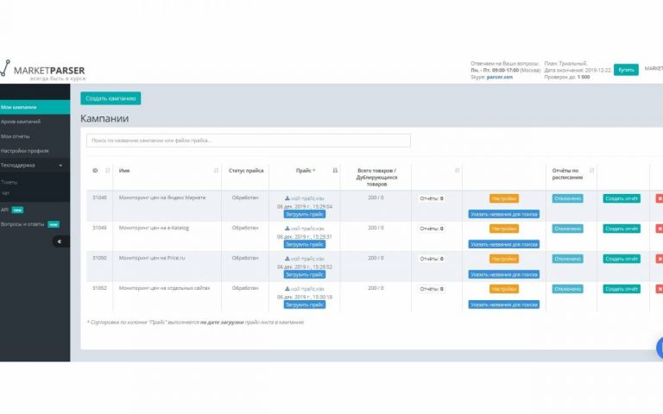Toggle scheduled reports Отключено for campaign 31048

tap(567, 198)
